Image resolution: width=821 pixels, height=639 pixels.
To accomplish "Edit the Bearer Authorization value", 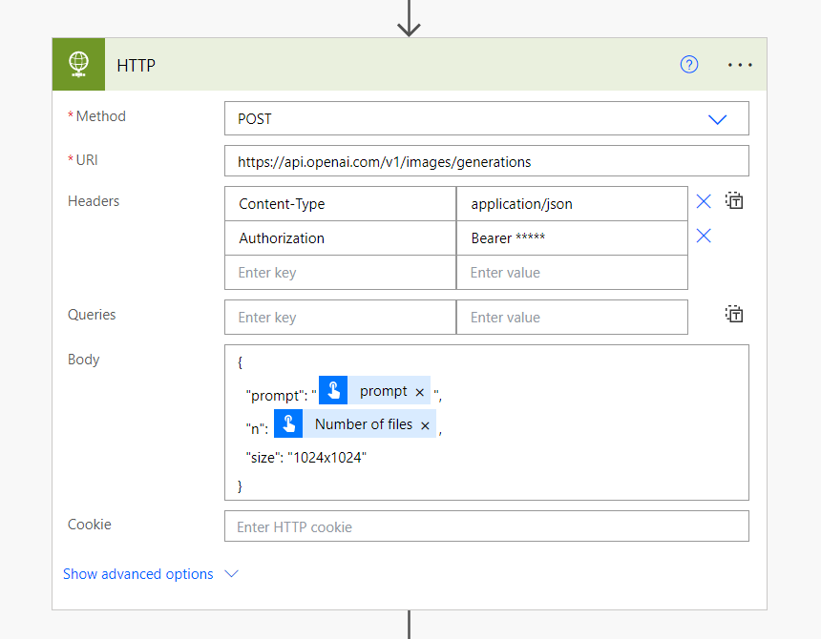I will coord(571,238).
